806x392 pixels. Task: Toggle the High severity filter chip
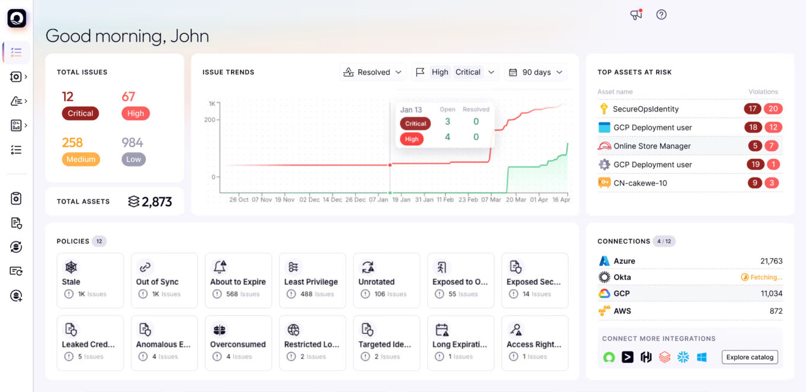440,72
